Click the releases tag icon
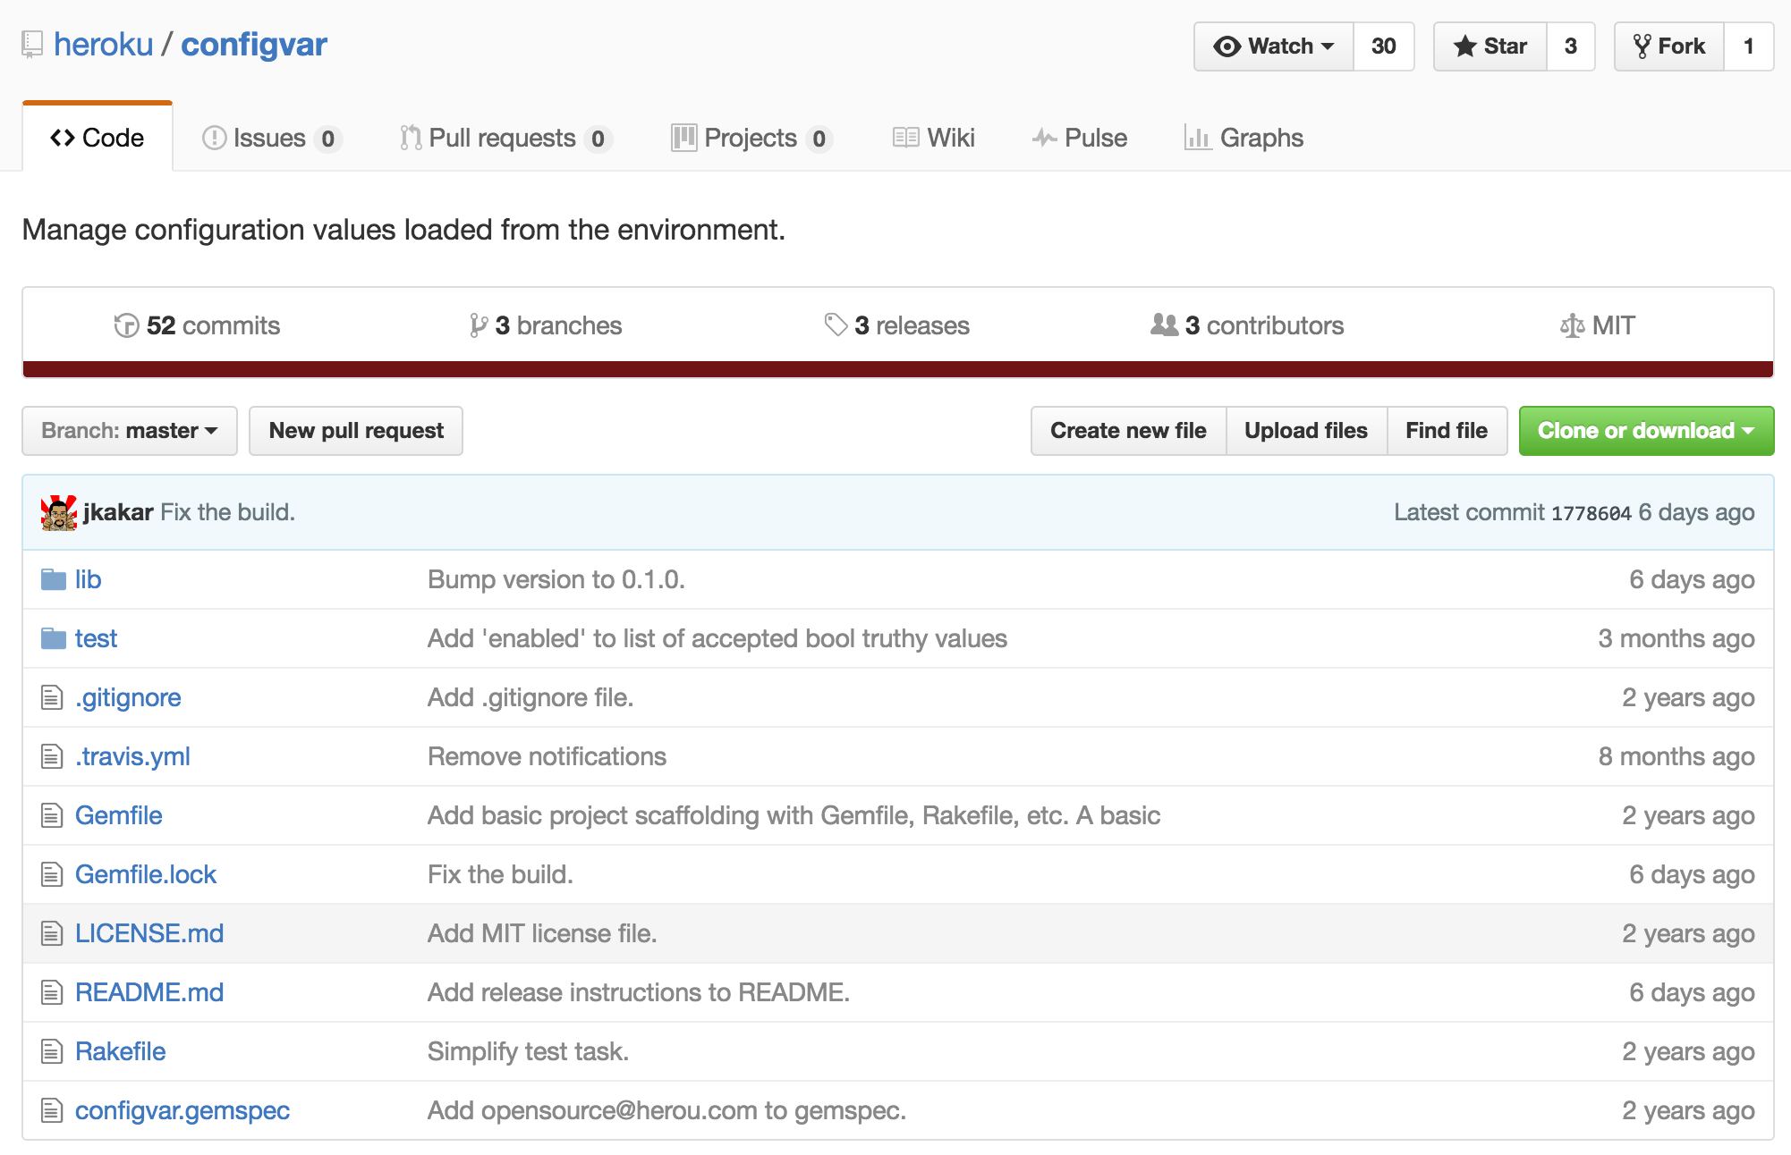The width and height of the screenshot is (1791, 1155). 836,325
